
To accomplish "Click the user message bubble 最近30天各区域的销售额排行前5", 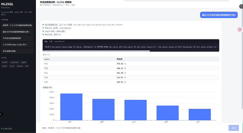I will point(219,15).
